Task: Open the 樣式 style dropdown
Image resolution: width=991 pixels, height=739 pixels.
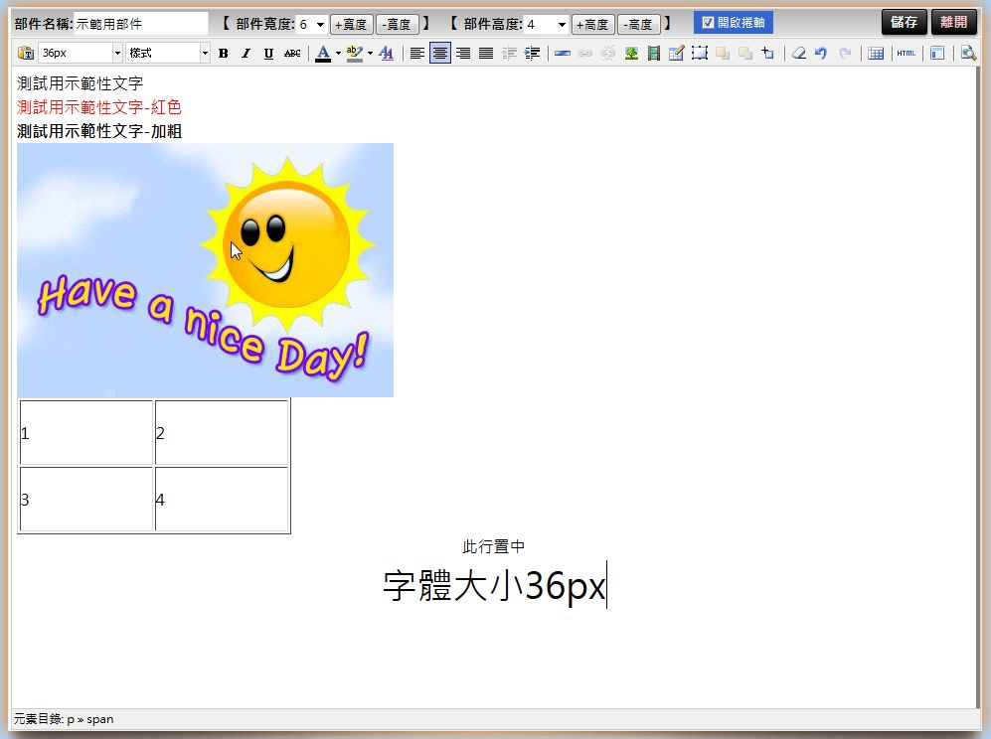Action: point(167,54)
